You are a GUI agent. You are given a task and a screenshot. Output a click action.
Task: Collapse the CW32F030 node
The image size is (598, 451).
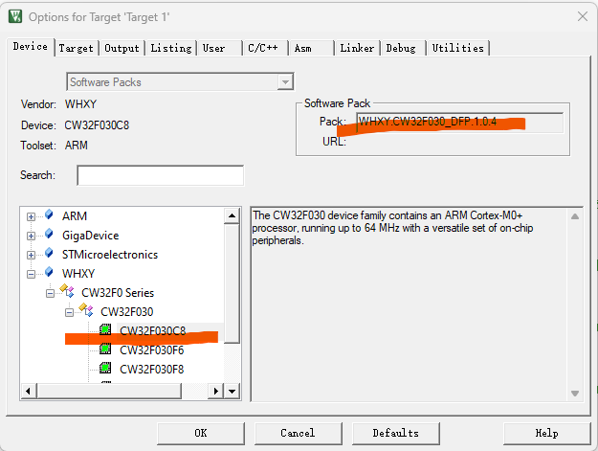[x=69, y=312]
